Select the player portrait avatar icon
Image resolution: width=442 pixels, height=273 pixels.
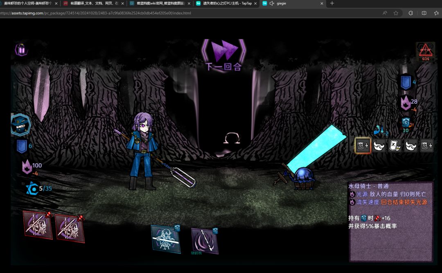[20, 125]
